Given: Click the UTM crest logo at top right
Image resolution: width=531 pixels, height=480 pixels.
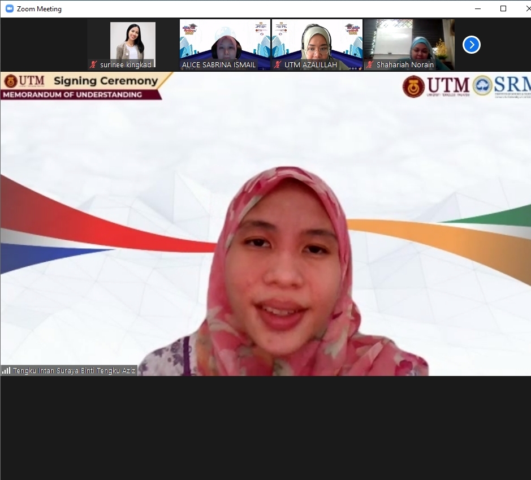Looking at the screenshot, I should point(413,87).
